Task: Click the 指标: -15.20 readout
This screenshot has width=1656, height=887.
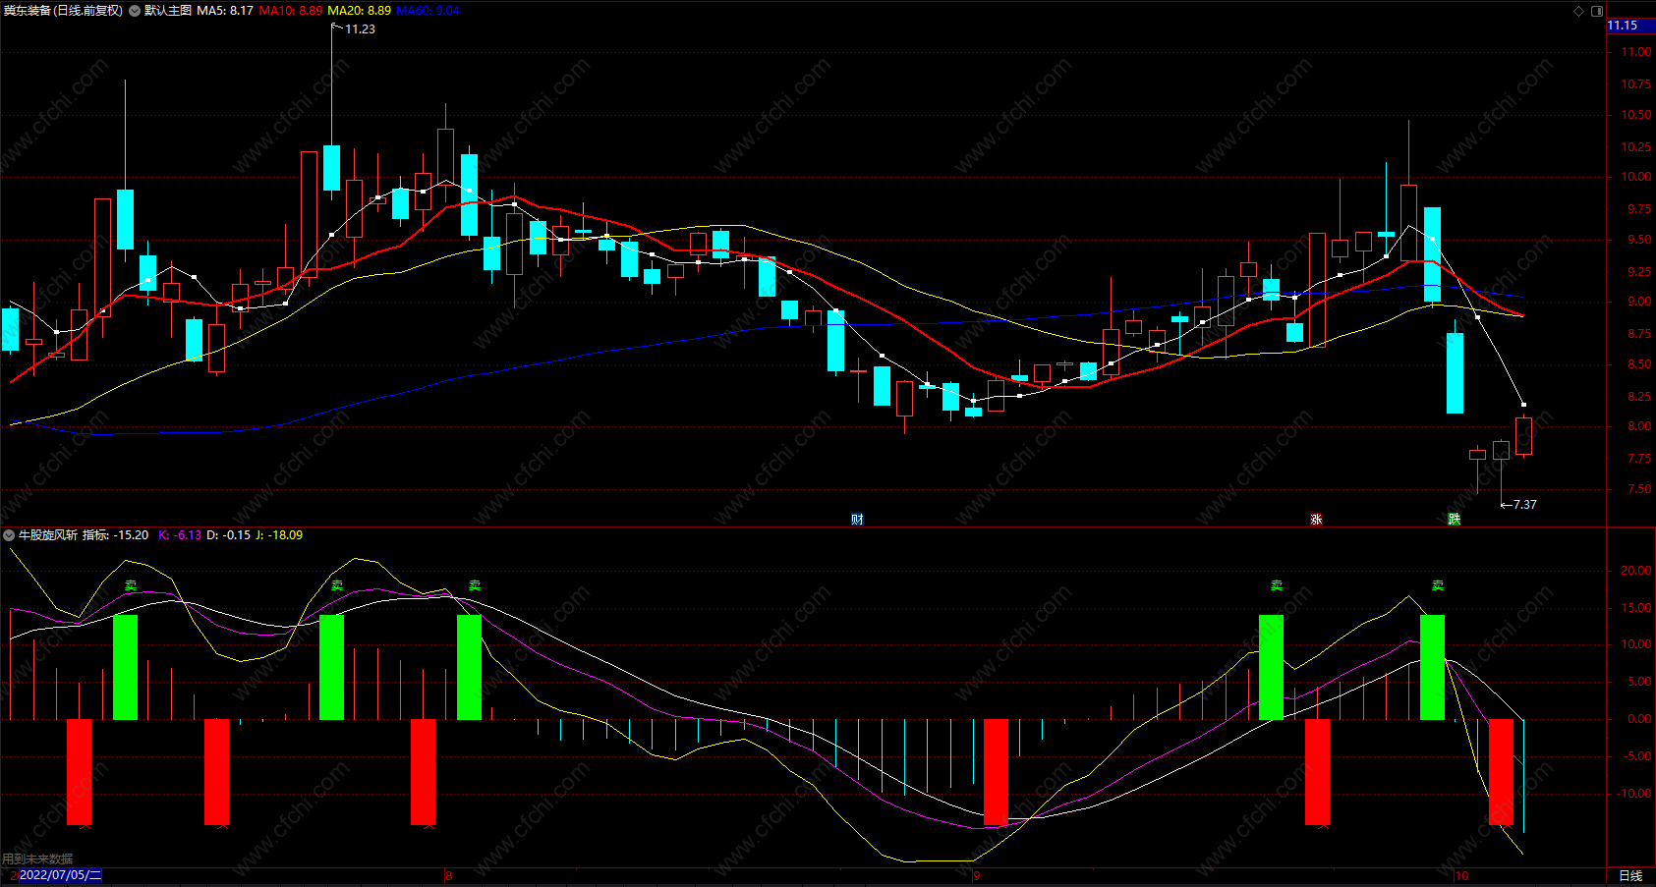Action: (116, 535)
